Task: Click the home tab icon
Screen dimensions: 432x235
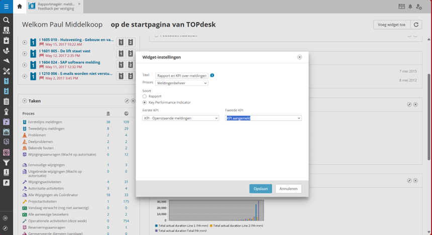Action: (x=20, y=7)
